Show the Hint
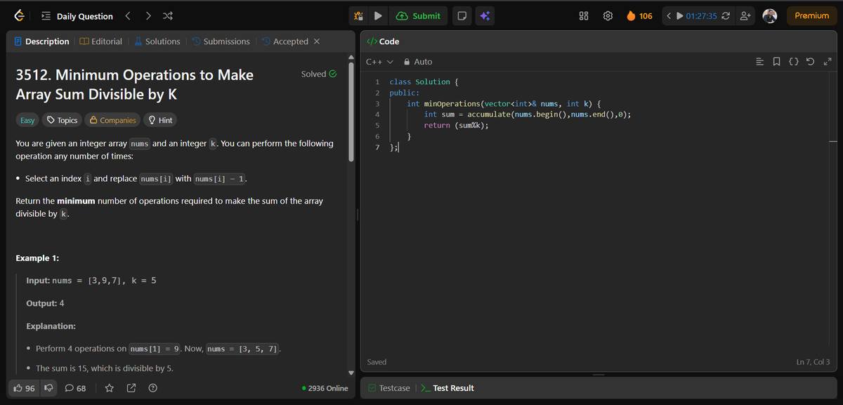The width and height of the screenshot is (843, 405). tap(160, 120)
